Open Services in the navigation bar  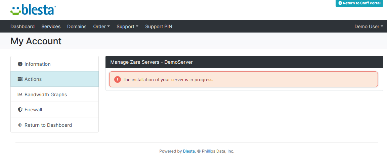[x=51, y=26]
